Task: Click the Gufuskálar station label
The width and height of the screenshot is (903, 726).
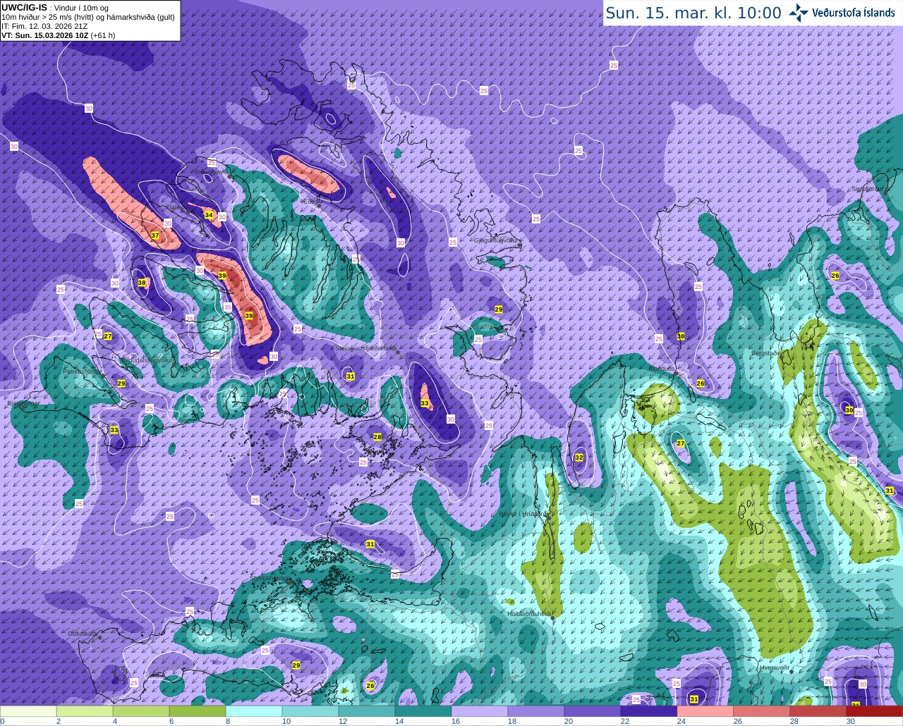Action: tap(82, 634)
